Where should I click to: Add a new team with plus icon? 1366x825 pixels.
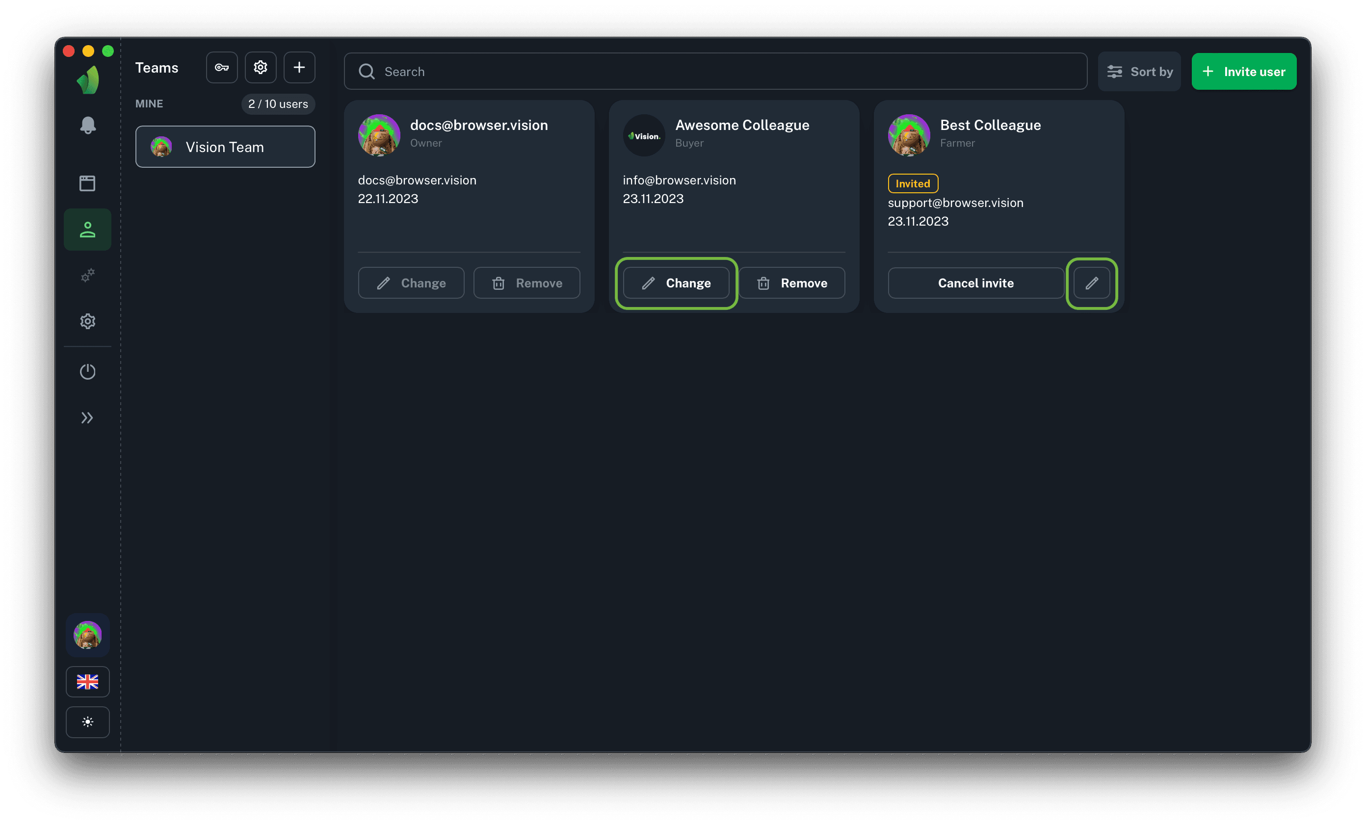[x=299, y=68]
